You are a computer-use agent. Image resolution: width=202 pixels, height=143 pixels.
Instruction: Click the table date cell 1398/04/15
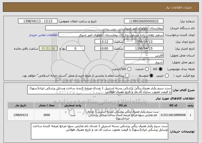coord(21,115)
